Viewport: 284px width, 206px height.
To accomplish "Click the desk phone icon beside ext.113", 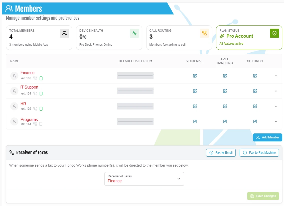I will coord(35,124).
